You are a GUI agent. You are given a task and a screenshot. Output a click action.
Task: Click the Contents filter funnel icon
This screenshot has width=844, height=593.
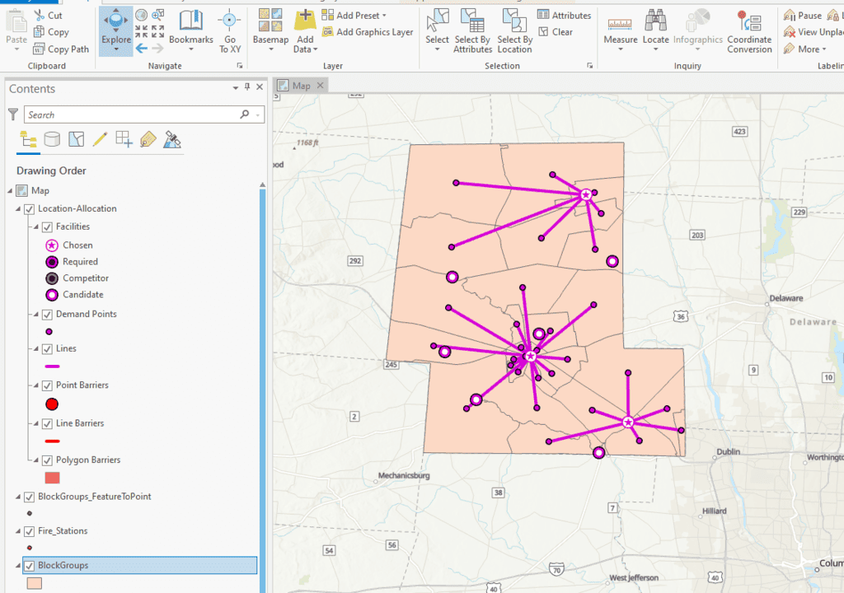pos(13,114)
